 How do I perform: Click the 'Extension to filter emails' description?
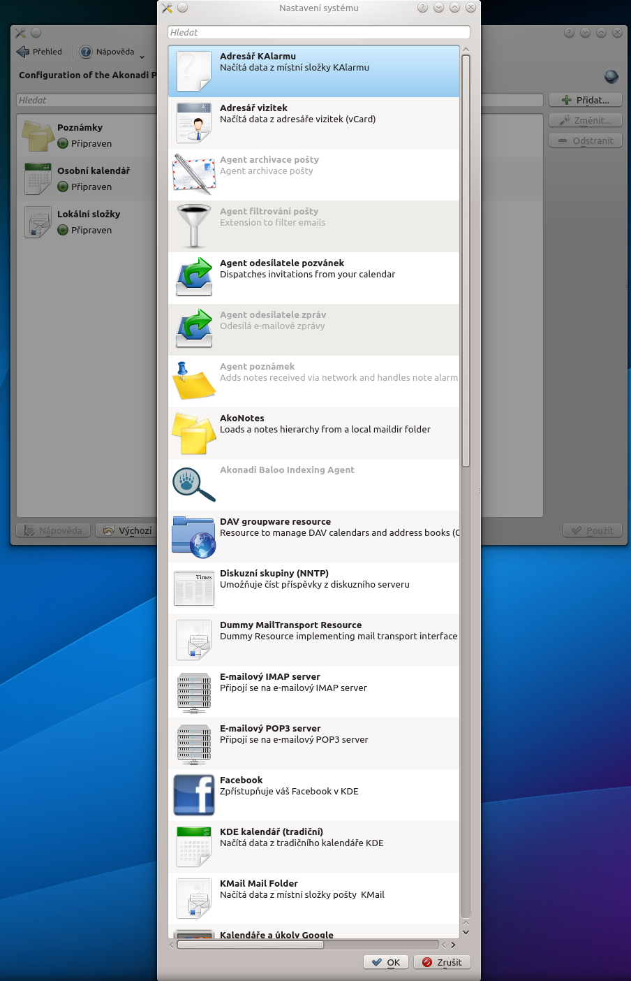point(272,223)
